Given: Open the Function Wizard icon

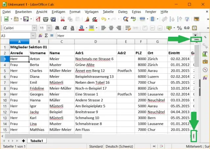Looking at the screenshot, I should (40, 35).
